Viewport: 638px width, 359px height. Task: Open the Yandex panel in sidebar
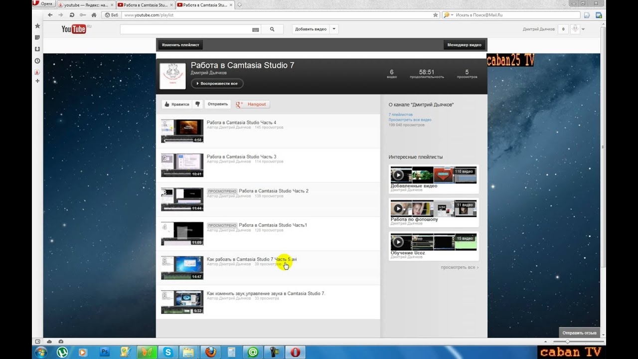coord(37,72)
